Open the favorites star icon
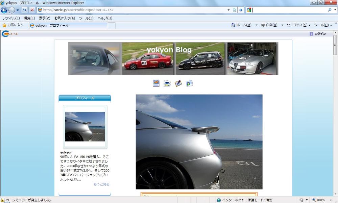 click(4, 25)
